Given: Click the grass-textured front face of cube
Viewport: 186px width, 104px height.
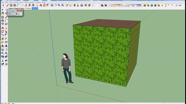Looking at the screenshot, I should 102,55.
